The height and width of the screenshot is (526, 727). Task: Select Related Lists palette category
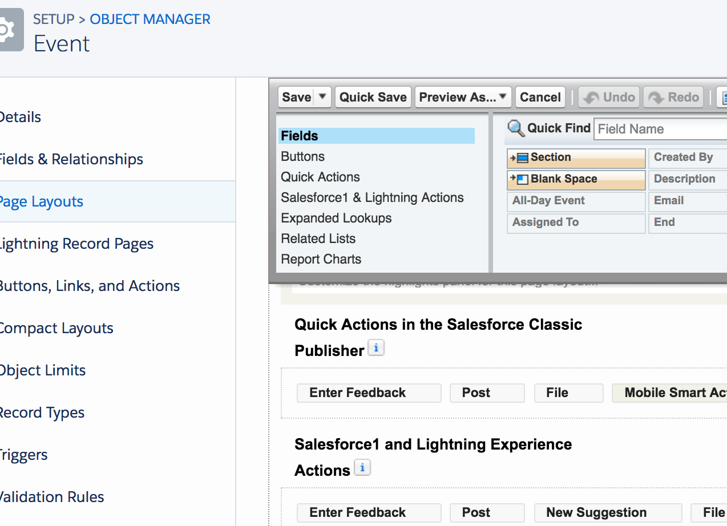click(318, 238)
